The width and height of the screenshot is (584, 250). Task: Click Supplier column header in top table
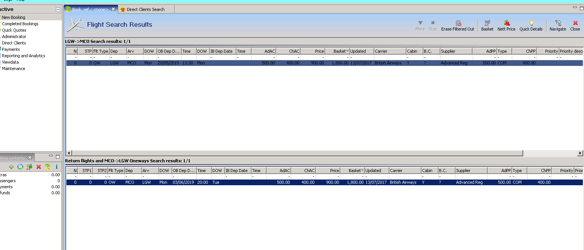click(456, 51)
